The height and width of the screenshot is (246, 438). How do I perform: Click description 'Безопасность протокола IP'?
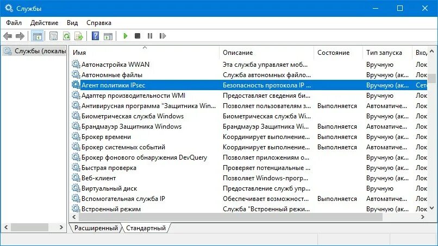click(266, 85)
